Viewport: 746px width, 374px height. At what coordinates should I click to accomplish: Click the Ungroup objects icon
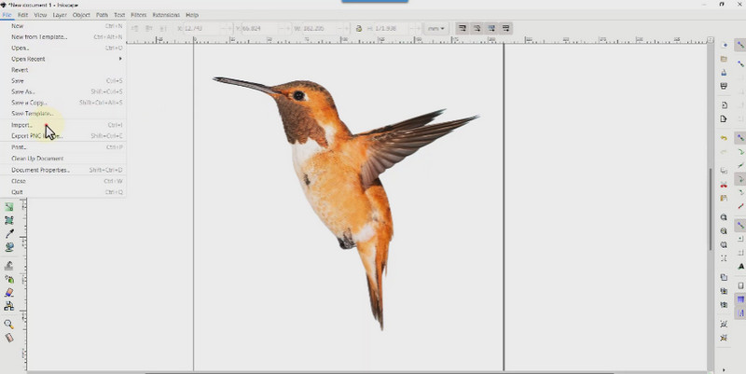click(724, 338)
